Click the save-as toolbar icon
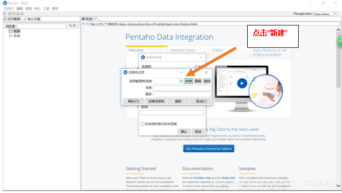This screenshot has width=342, height=193. (22, 14)
